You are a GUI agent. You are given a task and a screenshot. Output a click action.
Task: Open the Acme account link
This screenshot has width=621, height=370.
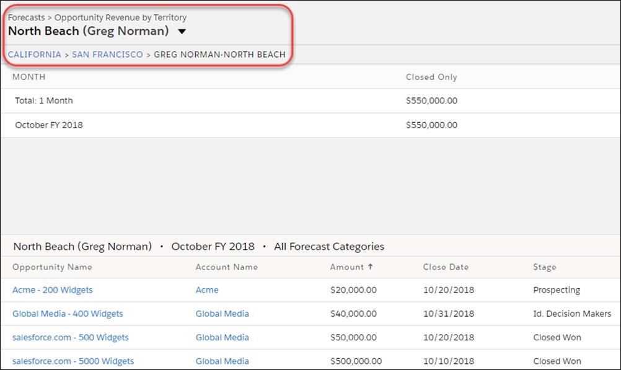(x=207, y=290)
